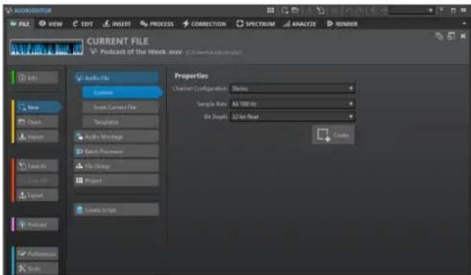This screenshot has width=471, height=275.
Task: Open Podcast in the left sidebar
Action: click(x=37, y=225)
